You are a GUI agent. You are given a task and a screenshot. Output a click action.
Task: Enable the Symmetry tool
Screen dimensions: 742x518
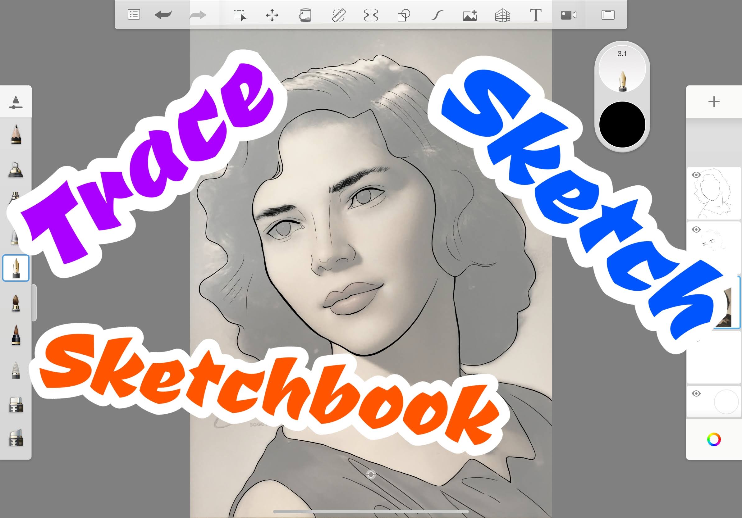[371, 15]
